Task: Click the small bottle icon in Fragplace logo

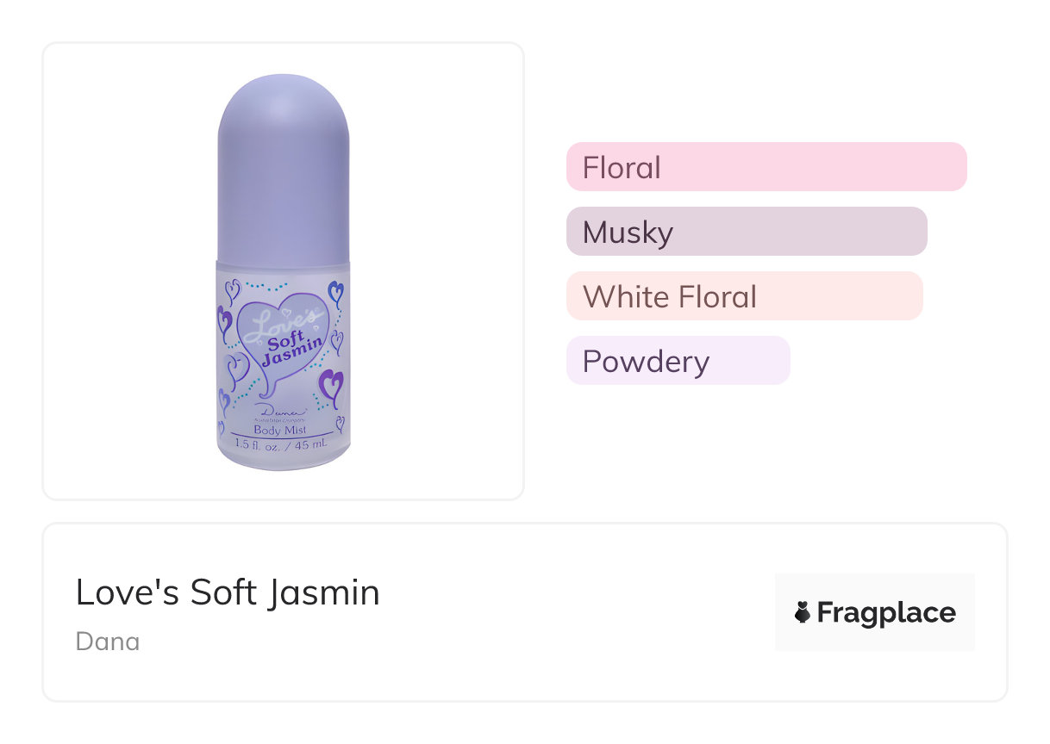Action: [803, 612]
